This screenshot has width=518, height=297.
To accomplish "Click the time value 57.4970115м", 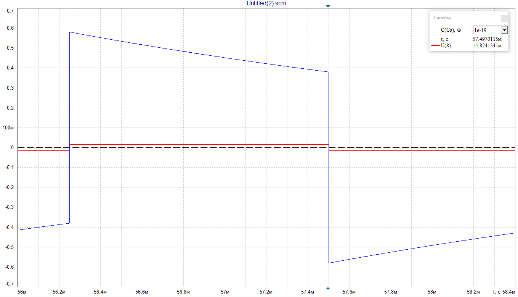I will pyautogui.click(x=487, y=39).
